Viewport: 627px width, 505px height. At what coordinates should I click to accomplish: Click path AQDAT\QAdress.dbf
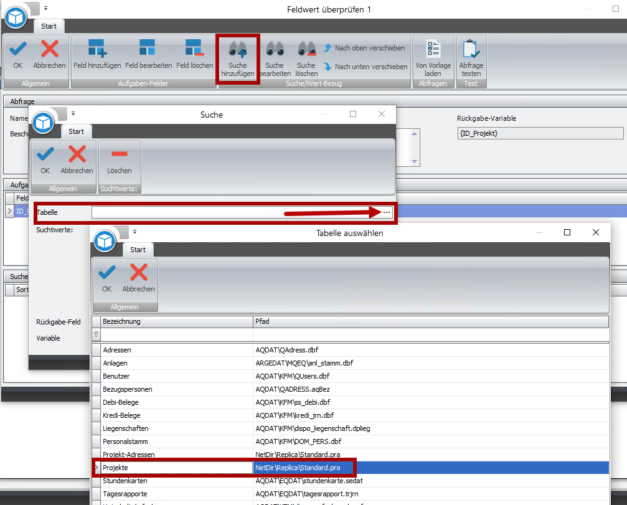[286, 350]
